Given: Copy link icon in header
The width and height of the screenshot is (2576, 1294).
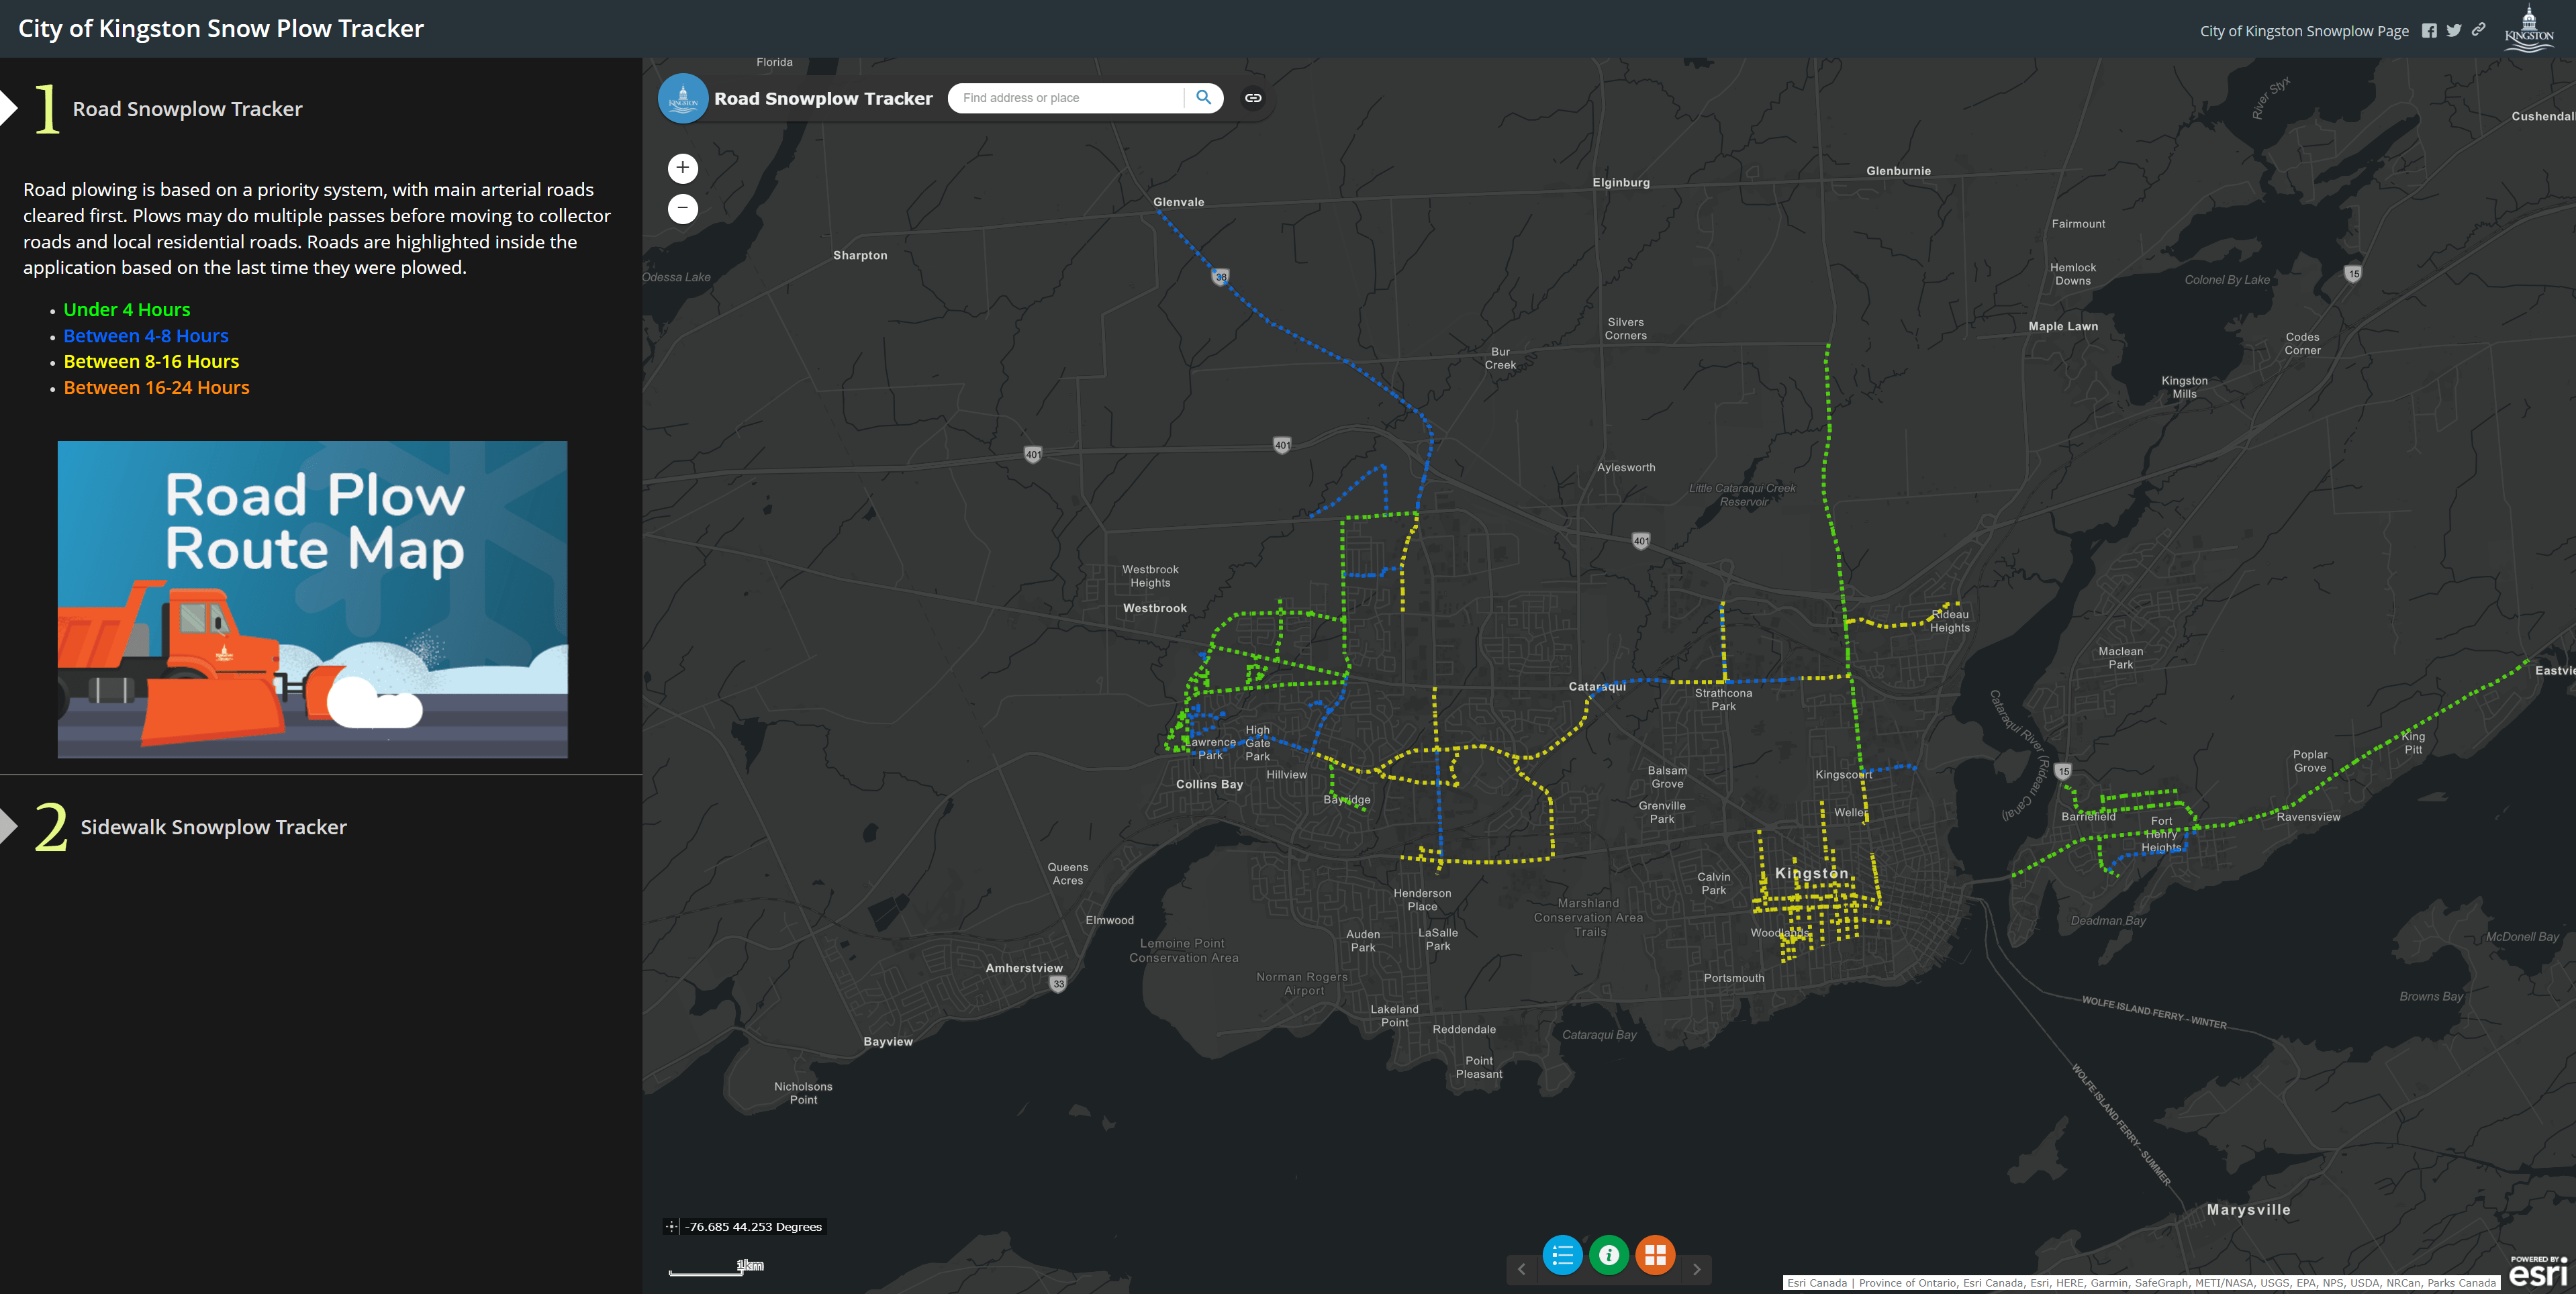Looking at the screenshot, I should coord(2478,30).
